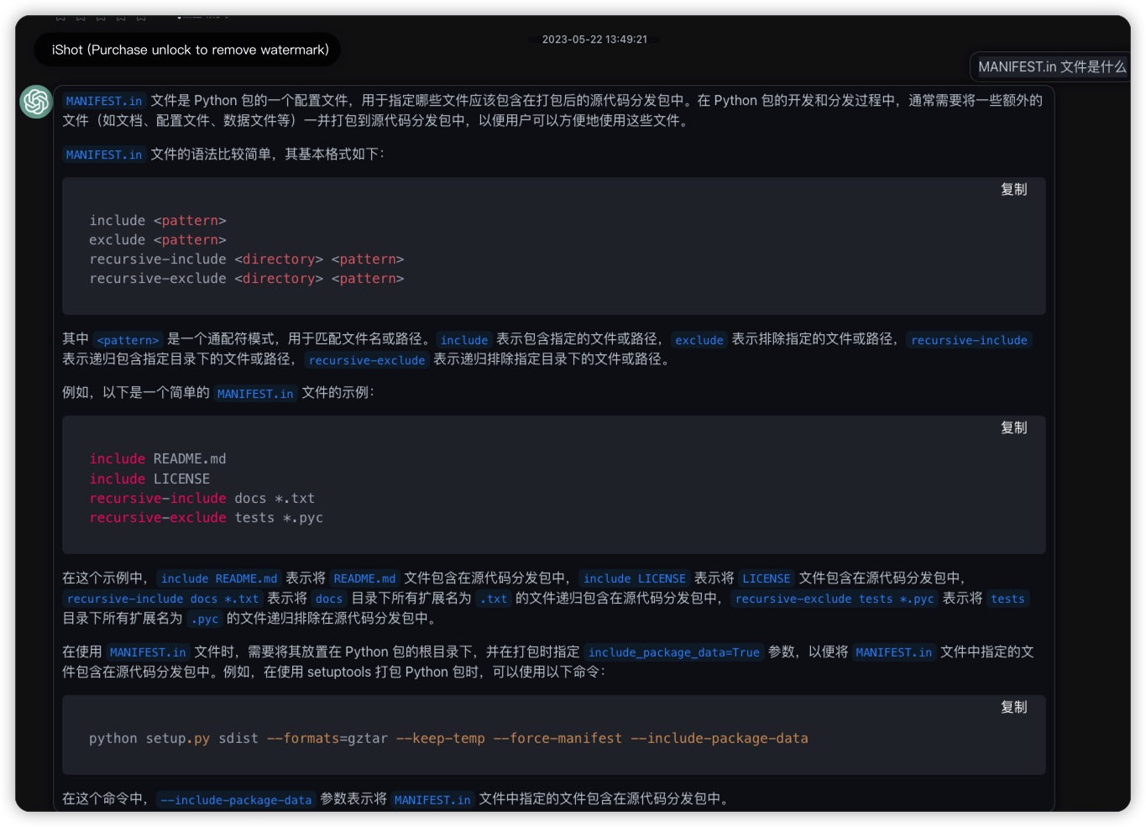Click the inline <pattern> code tag
This screenshot has height=827, width=1146.
click(x=128, y=340)
